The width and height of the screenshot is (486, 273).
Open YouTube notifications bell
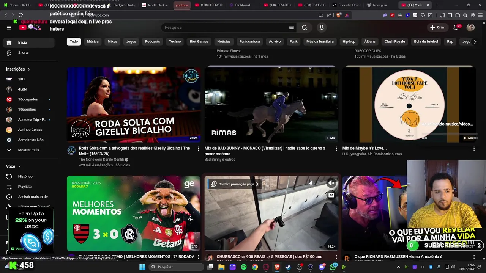(x=456, y=27)
